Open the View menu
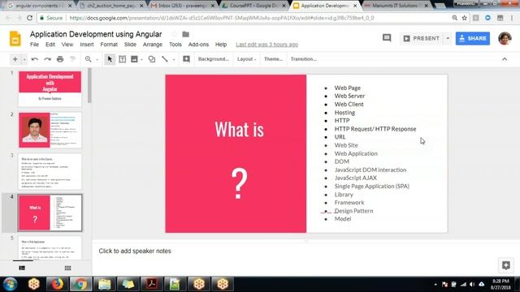Viewport: 520px width, 292px height. pyautogui.click(x=67, y=45)
